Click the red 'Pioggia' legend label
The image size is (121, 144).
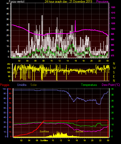(5, 85)
